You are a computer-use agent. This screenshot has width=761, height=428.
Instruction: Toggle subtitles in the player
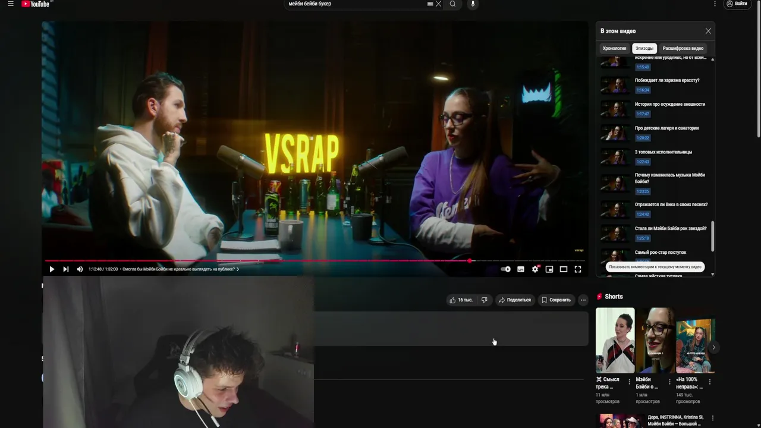pos(521,269)
